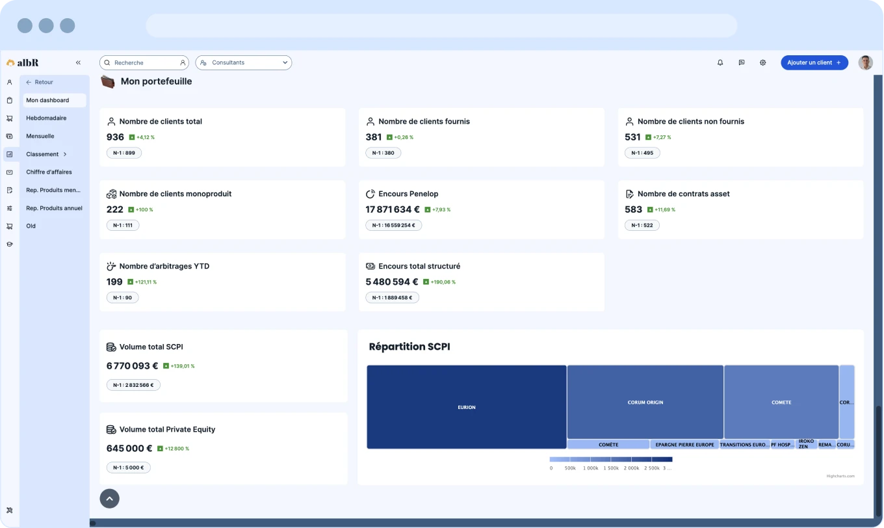Select Chiffre d'affaires in the sidebar
This screenshot has width=884, height=528.
coord(49,172)
